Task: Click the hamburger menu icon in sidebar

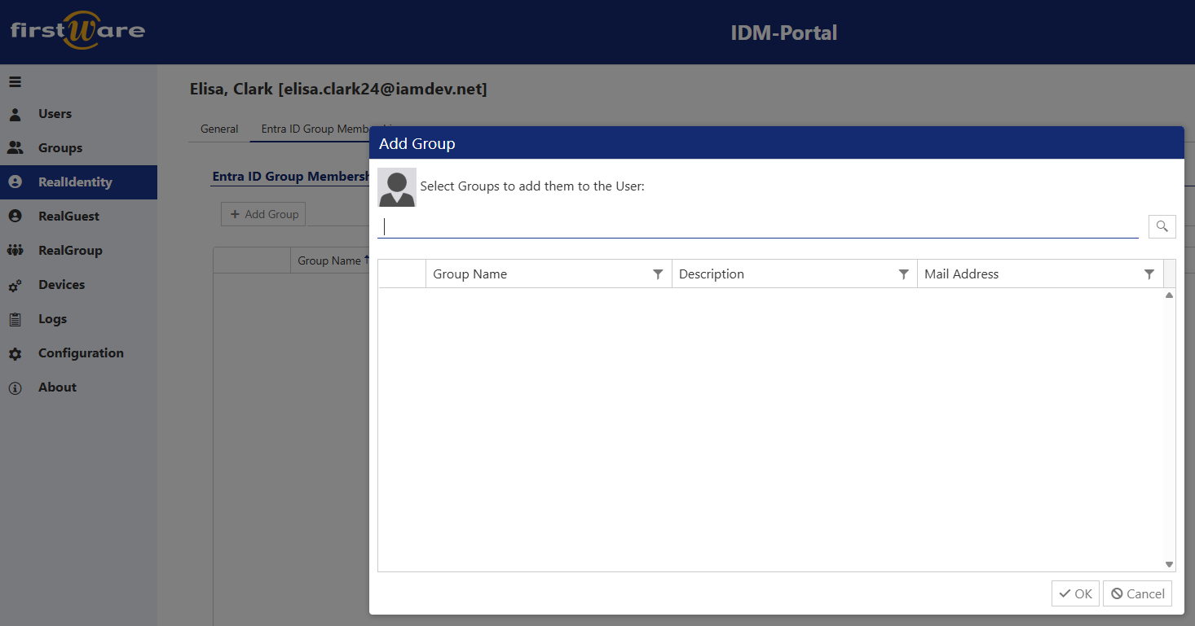Action: point(15,81)
